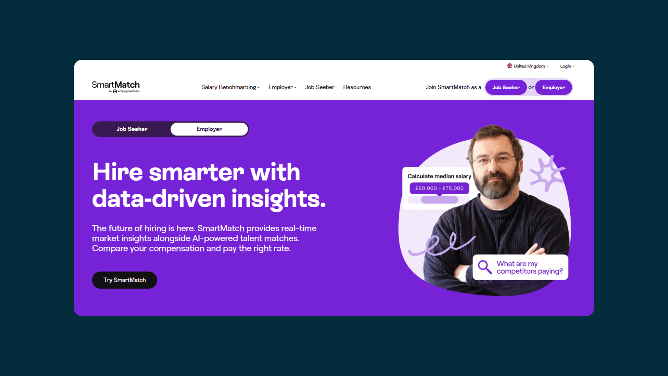
Task: Click the magnifying glass search icon
Action: pos(485,267)
